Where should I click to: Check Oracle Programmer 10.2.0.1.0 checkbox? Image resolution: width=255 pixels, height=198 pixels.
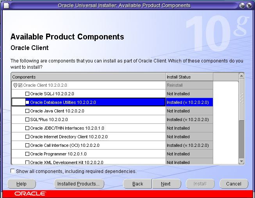point(27,154)
